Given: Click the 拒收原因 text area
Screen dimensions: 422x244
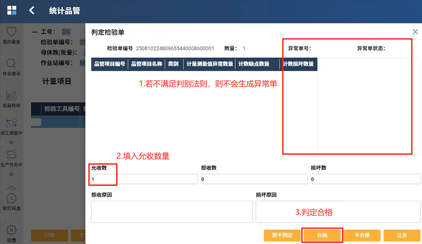Looking at the screenshot, I should (x=172, y=212).
